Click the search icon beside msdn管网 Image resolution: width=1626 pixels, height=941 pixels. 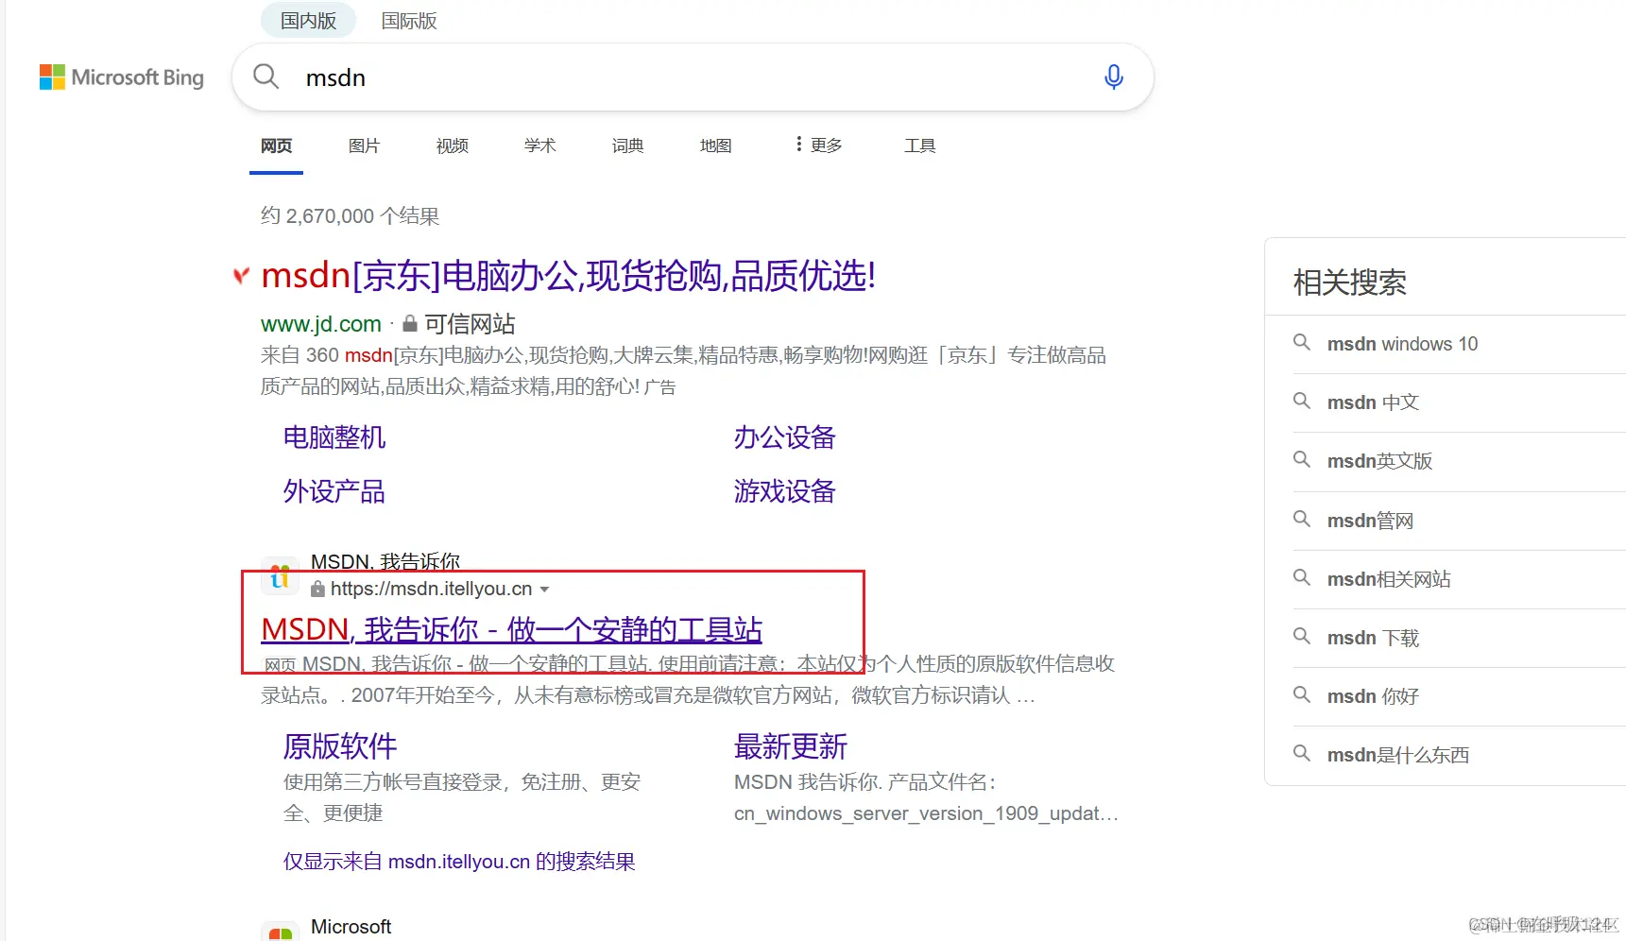(1302, 520)
